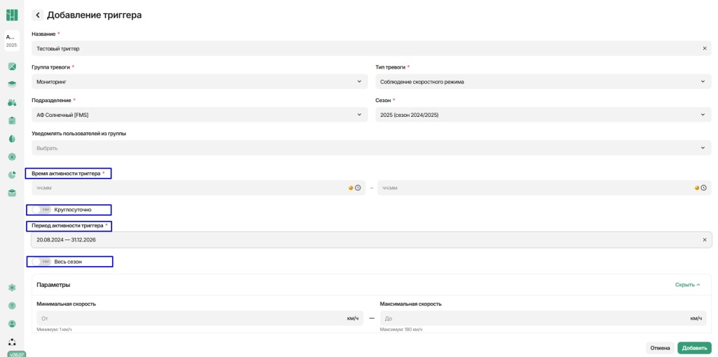This screenshot has height=357, width=718.
Task: Clear the trigger activity period dates
Action: (705, 239)
